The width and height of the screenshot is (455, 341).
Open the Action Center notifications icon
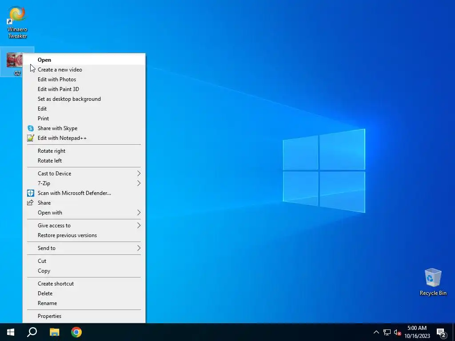point(441,332)
